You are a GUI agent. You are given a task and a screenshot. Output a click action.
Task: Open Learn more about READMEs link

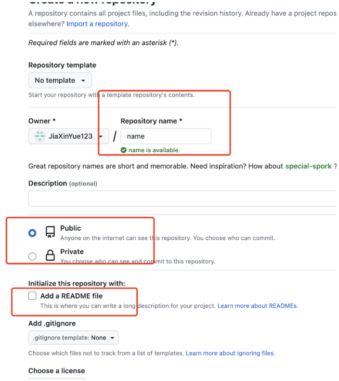pos(258,306)
